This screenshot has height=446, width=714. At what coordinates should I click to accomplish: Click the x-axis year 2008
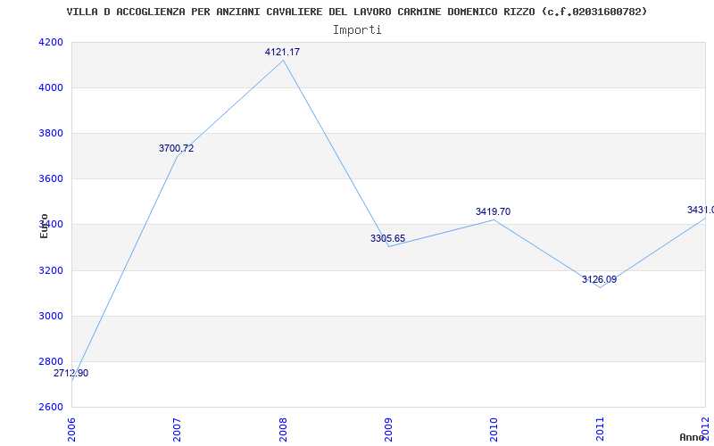pyautogui.click(x=283, y=429)
